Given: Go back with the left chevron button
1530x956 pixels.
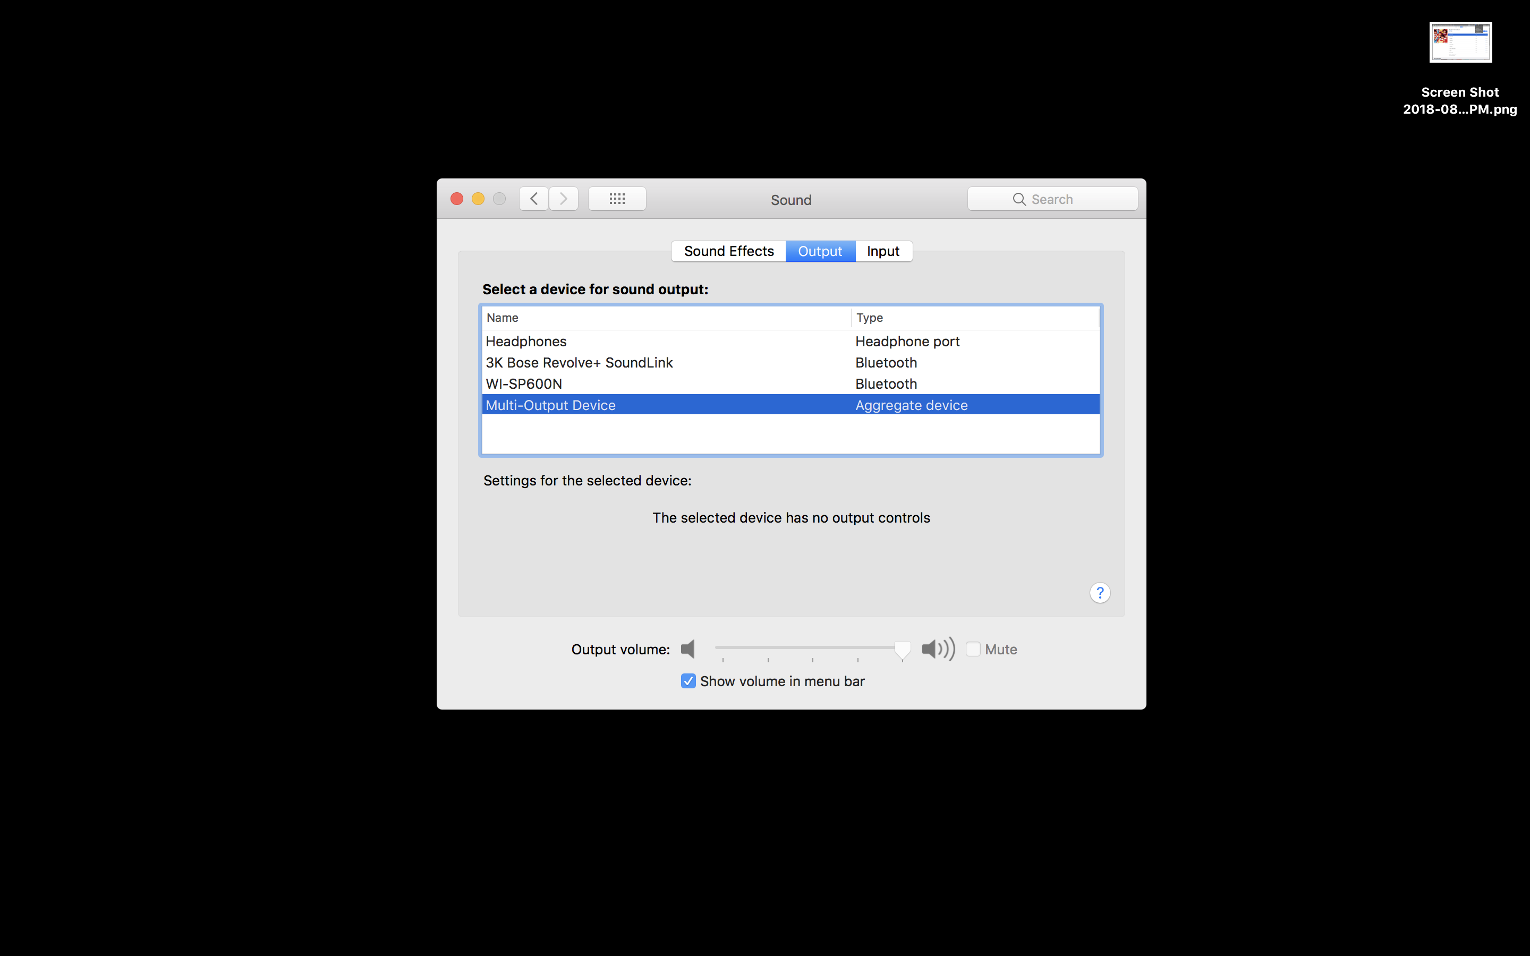Looking at the screenshot, I should point(533,199).
